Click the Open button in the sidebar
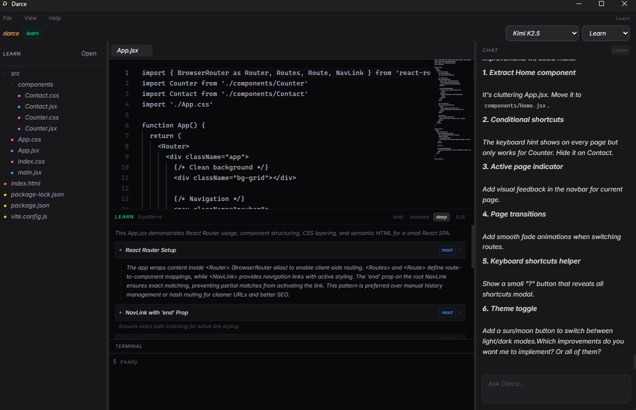 click(x=88, y=53)
